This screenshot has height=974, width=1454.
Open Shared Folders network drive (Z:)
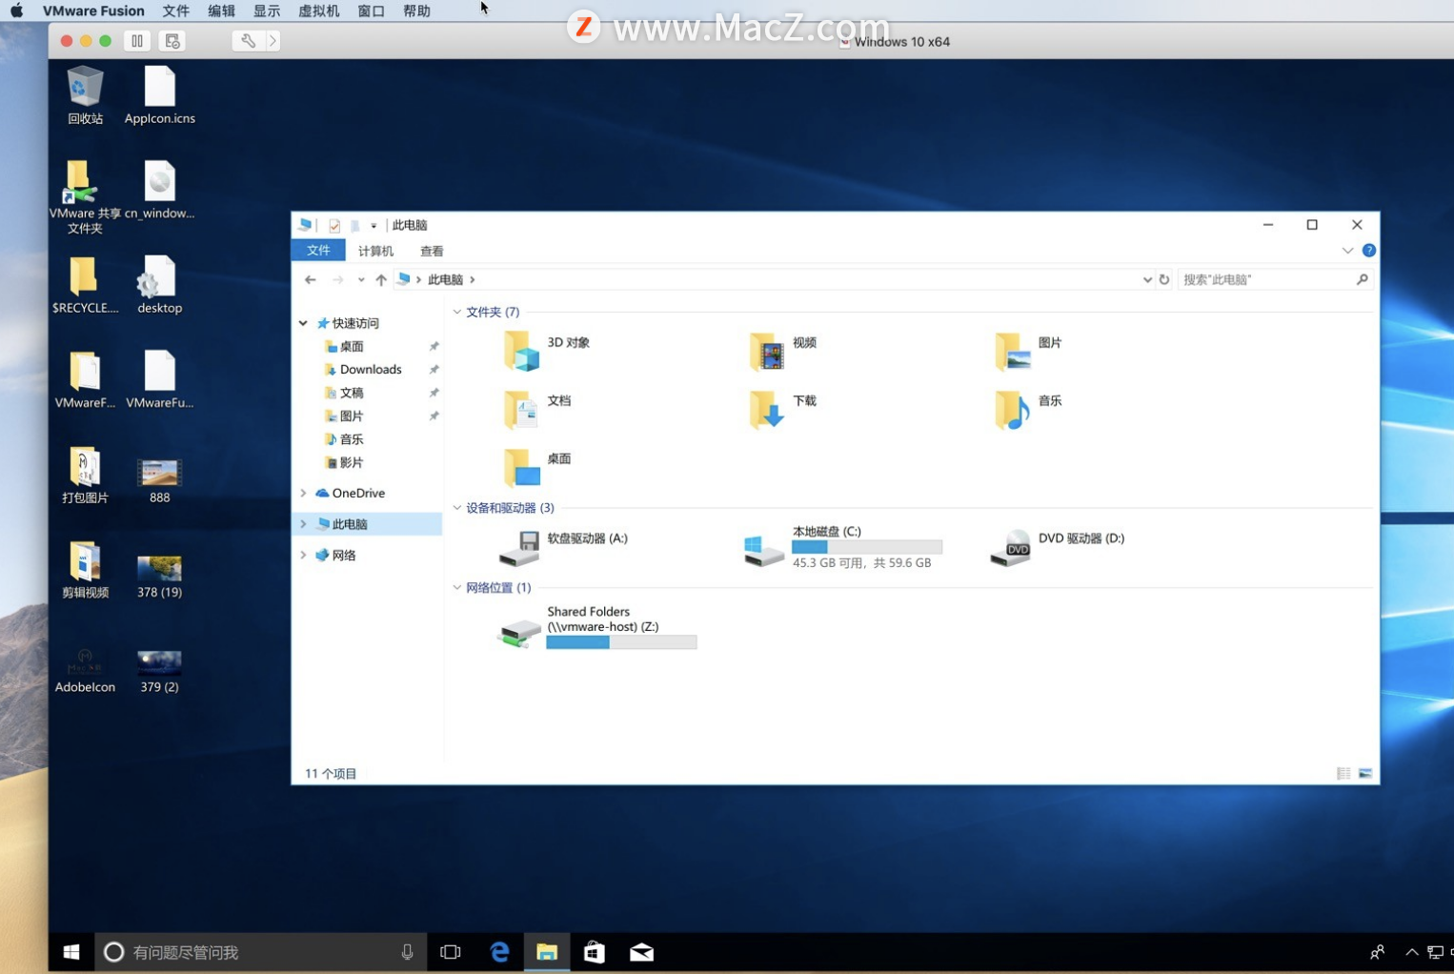point(597,627)
